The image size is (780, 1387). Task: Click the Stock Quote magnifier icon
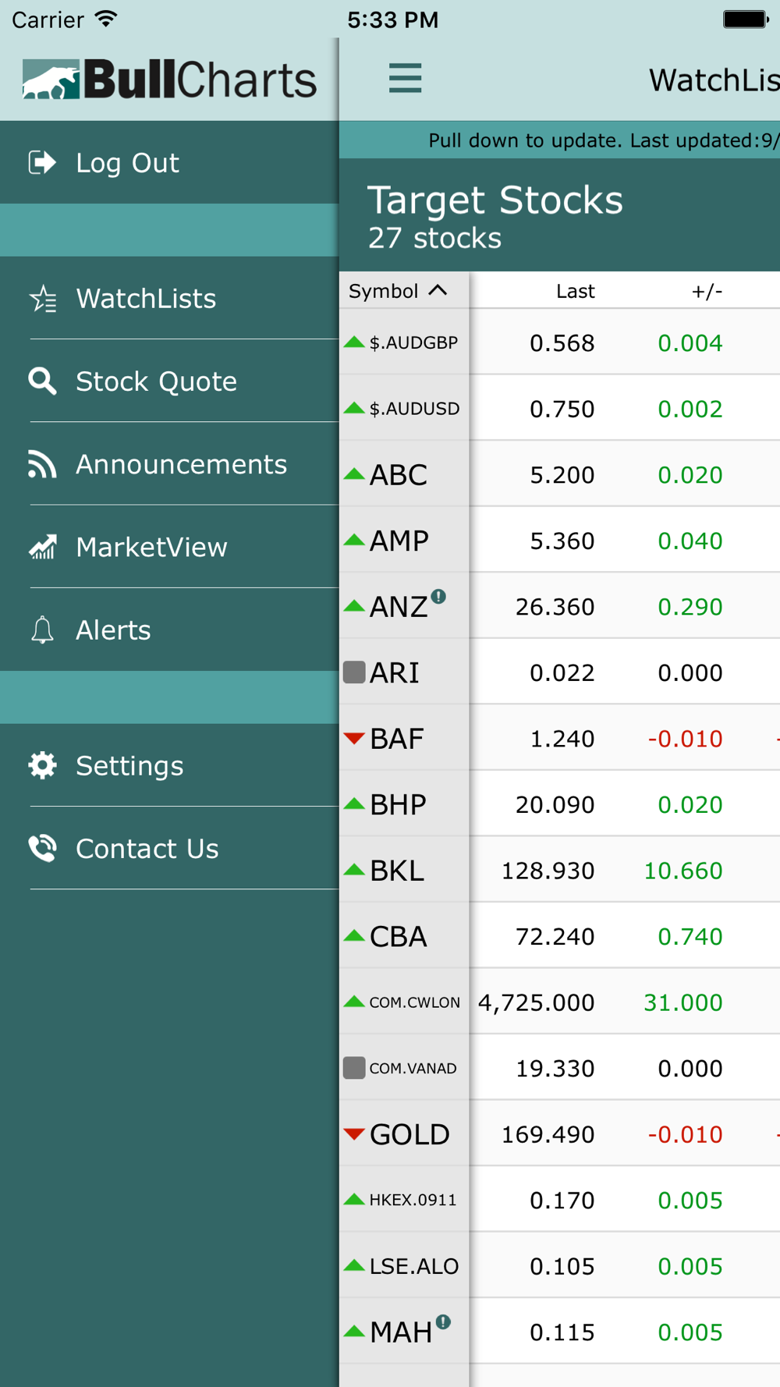[42, 381]
